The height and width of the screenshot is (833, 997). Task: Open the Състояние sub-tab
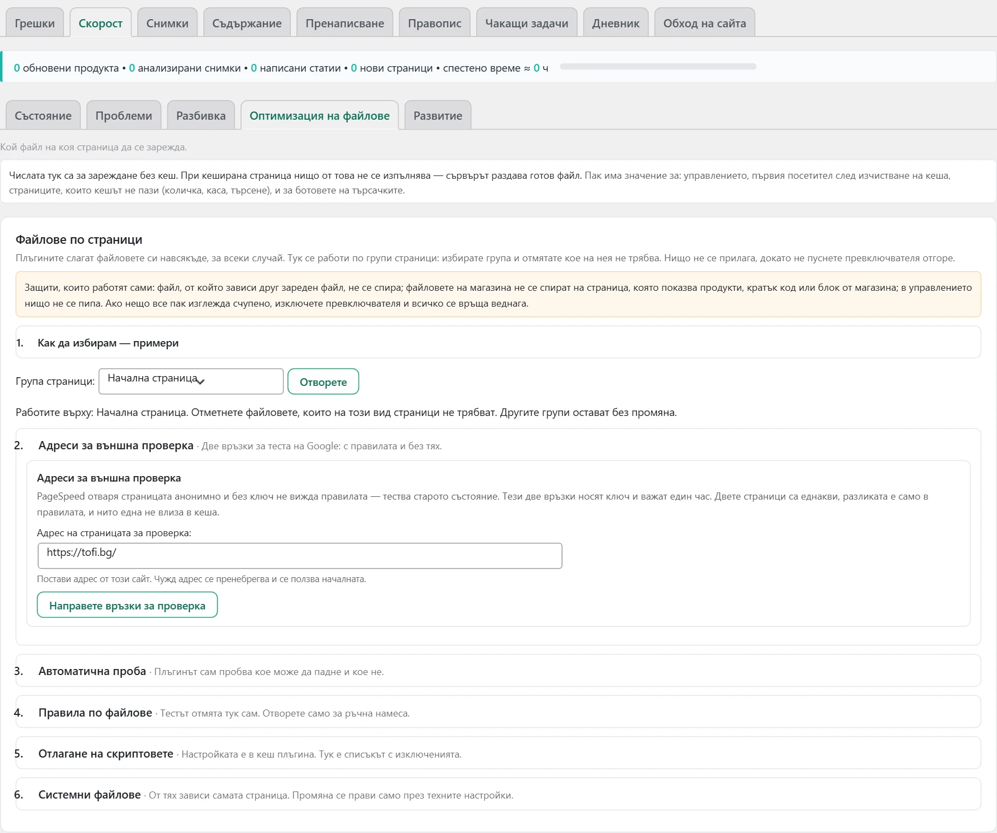[43, 115]
